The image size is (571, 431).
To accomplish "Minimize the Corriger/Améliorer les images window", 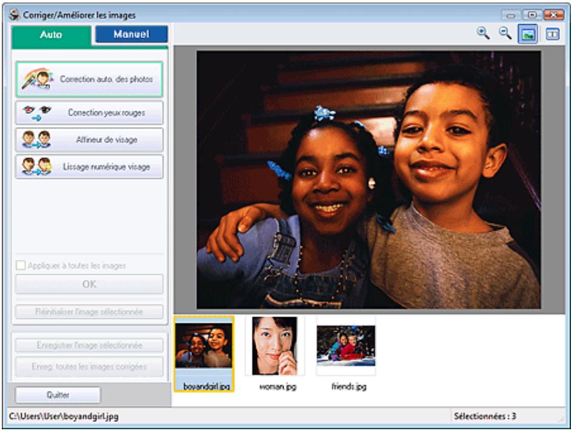I will (511, 15).
